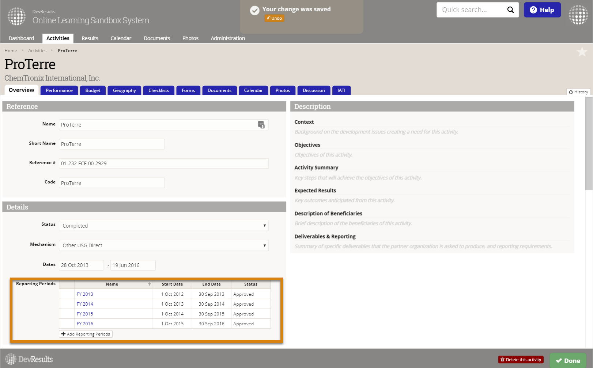Open the FY 2016 reporting period

pyautogui.click(x=85, y=324)
